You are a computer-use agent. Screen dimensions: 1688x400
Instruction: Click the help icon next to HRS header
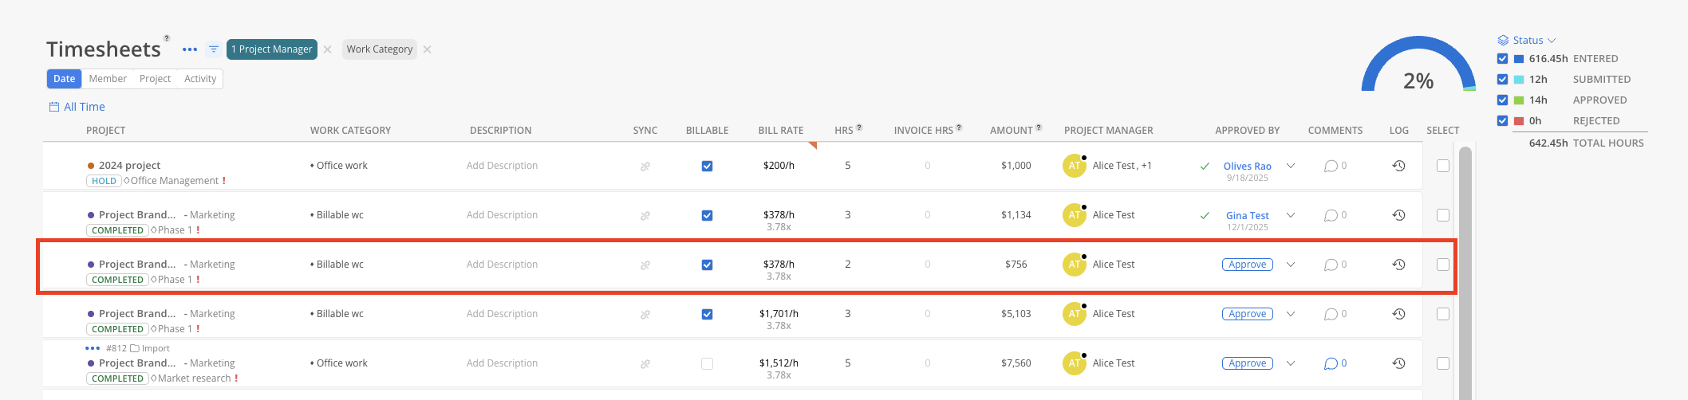point(859,127)
